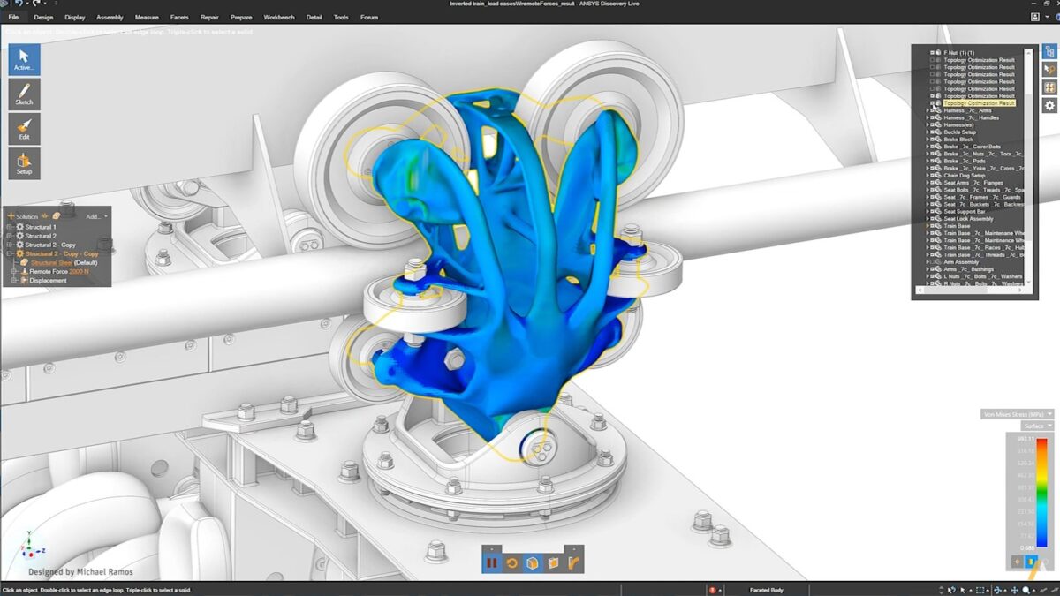Viewport: 1060px width, 596px height.
Task: Enable the cutting plane icon in bottom toolbar
Action: click(554, 562)
